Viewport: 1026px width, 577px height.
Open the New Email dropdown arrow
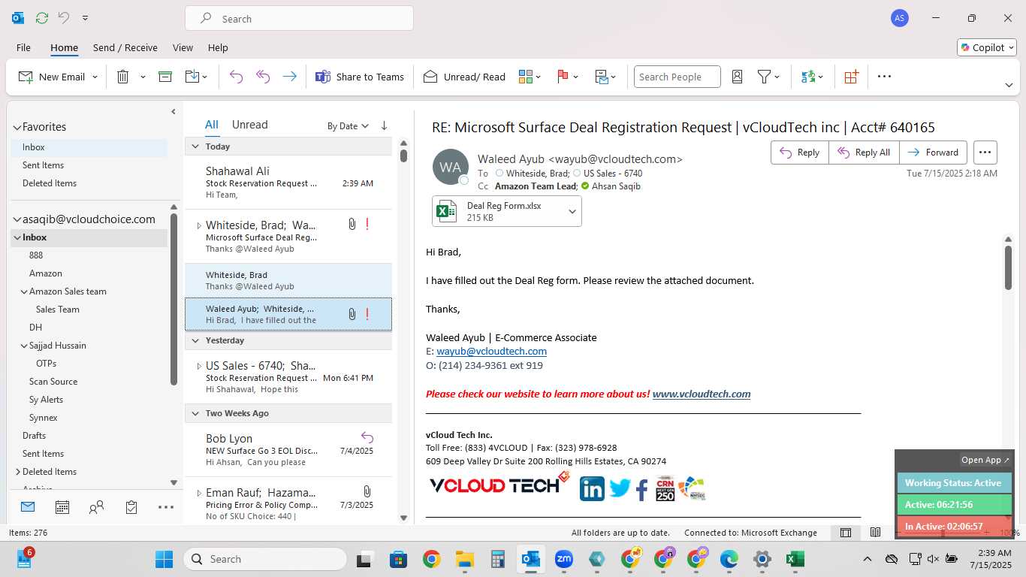pos(95,77)
